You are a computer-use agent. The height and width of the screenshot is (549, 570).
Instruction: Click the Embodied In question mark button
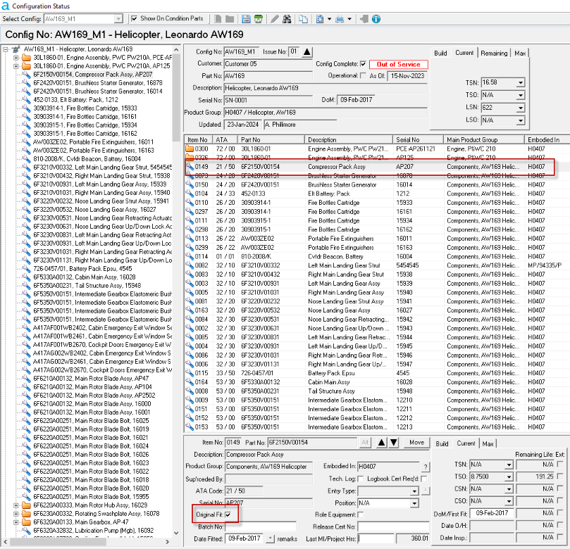coord(425,467)
